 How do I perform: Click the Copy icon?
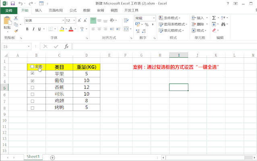16,24
